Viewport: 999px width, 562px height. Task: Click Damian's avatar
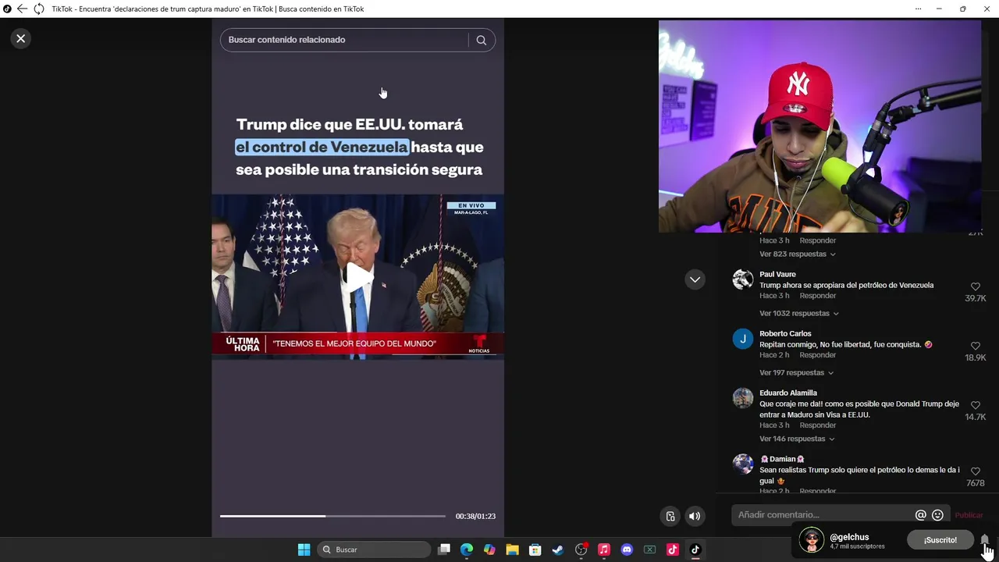pyautogui.click(x=743, y=464)
